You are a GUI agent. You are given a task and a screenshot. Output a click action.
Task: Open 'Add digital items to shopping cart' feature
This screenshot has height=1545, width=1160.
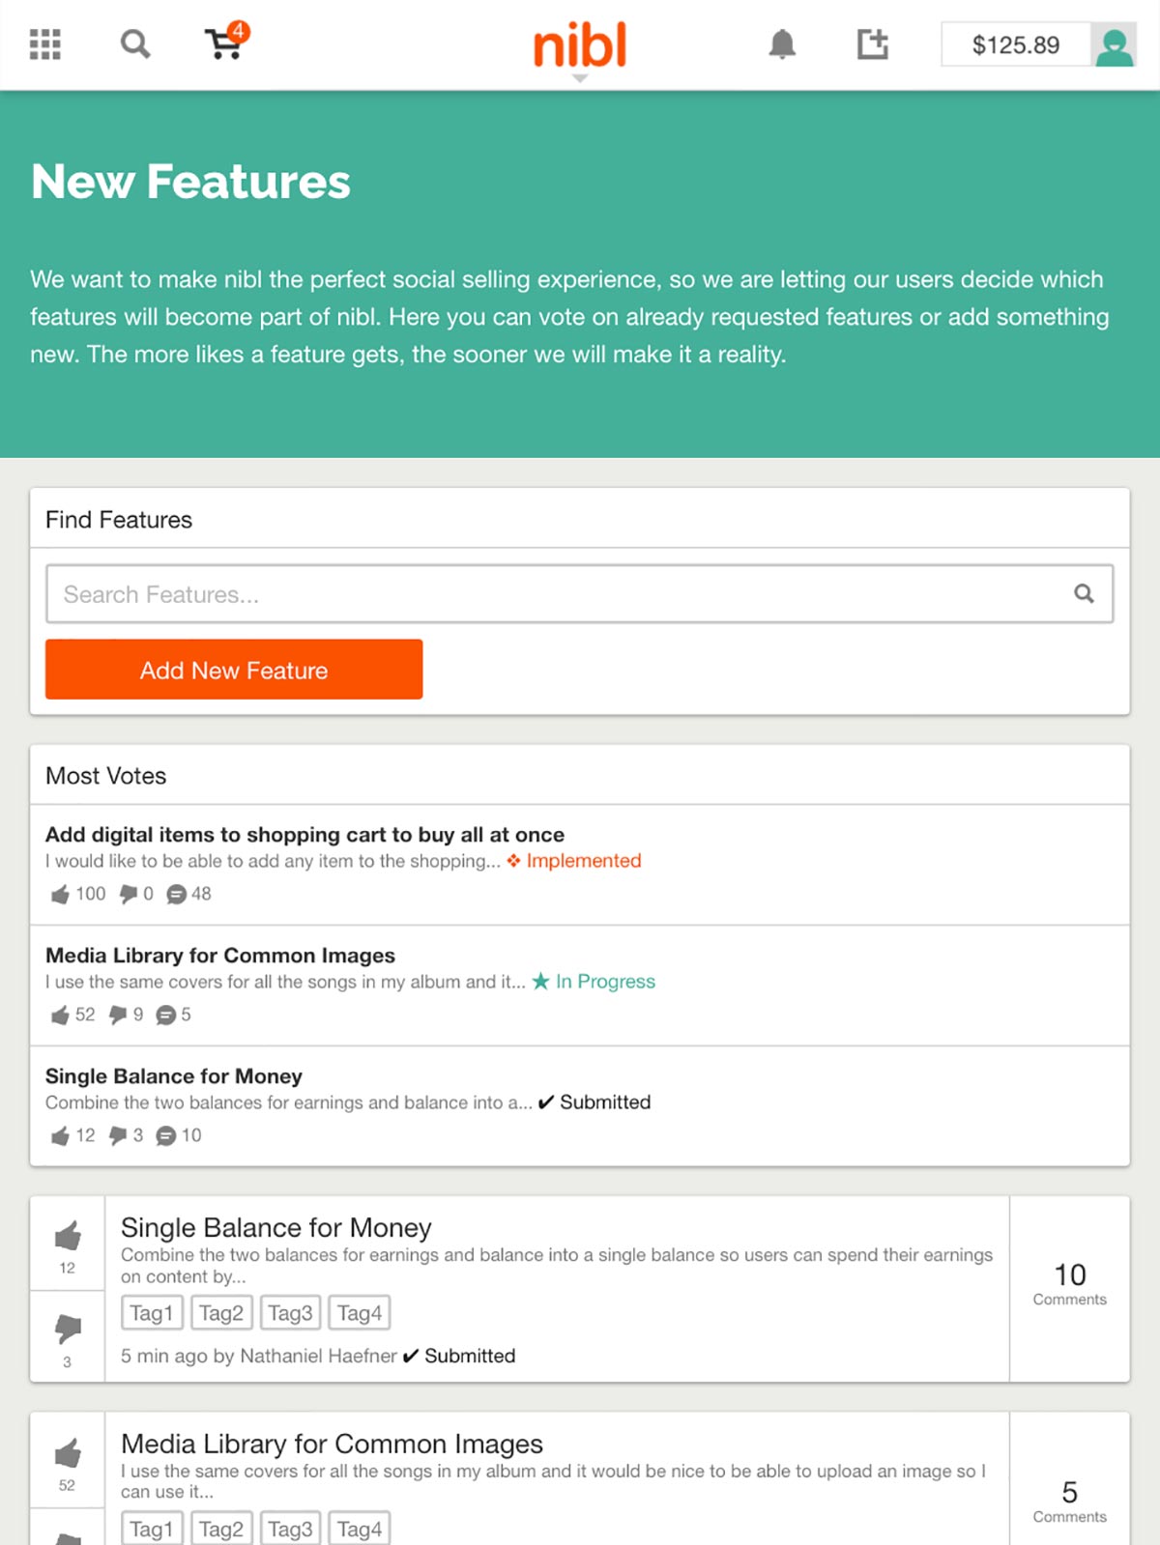[x=304, y=834]
